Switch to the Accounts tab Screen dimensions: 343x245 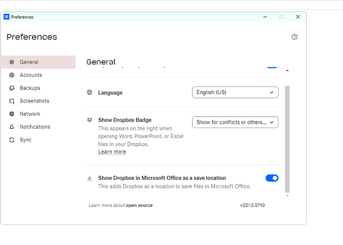31,75
